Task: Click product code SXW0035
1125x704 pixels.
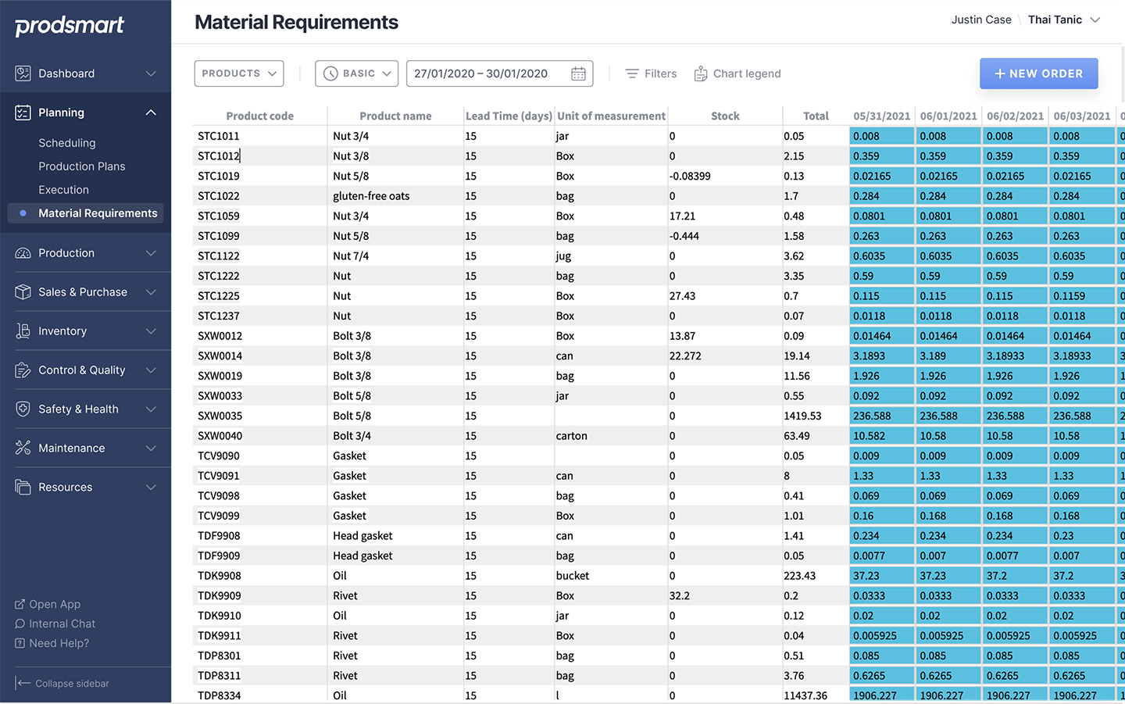Action: point(220,416)
